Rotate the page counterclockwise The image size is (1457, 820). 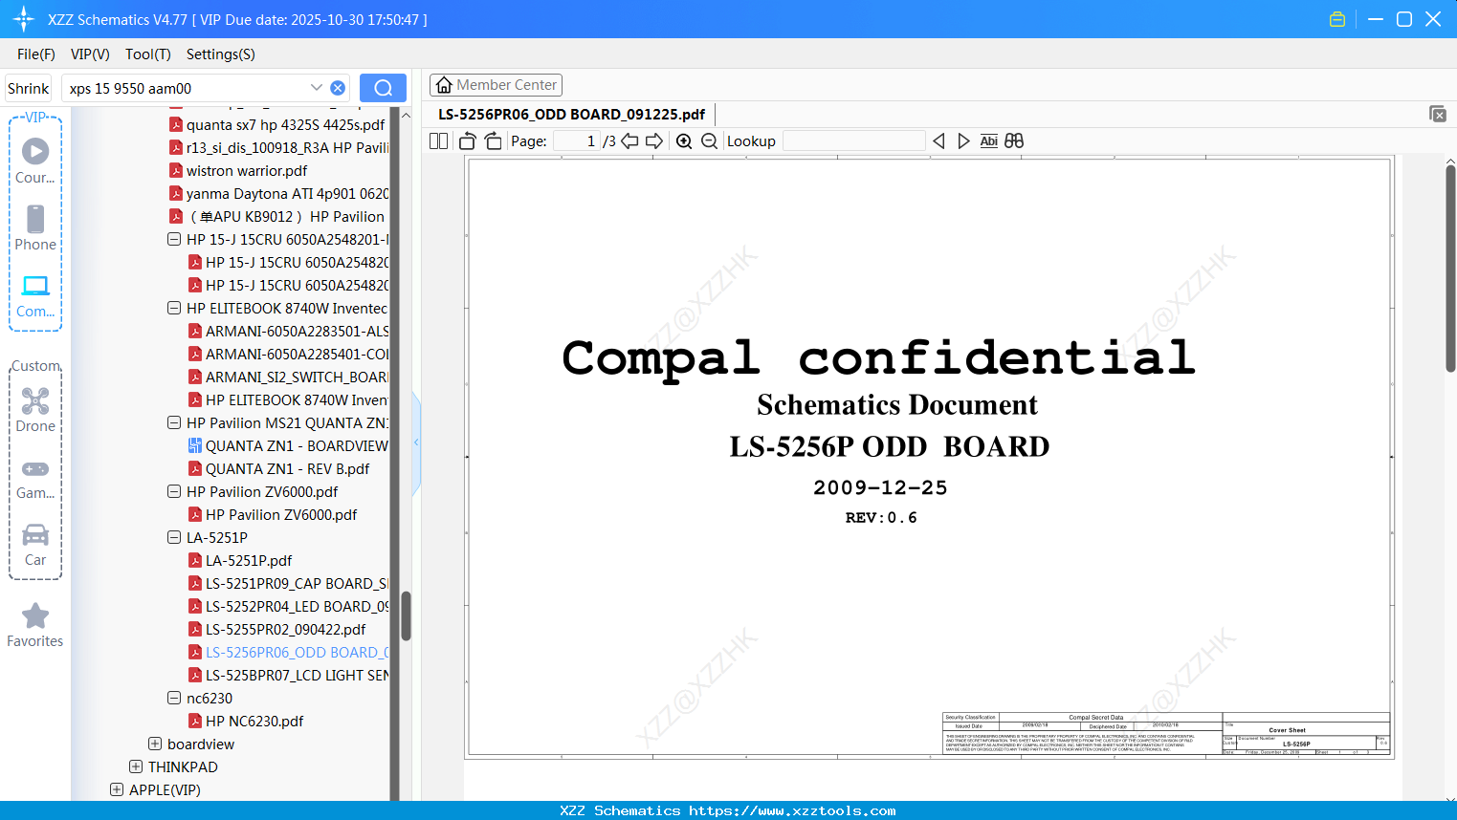tap(468, 140)
